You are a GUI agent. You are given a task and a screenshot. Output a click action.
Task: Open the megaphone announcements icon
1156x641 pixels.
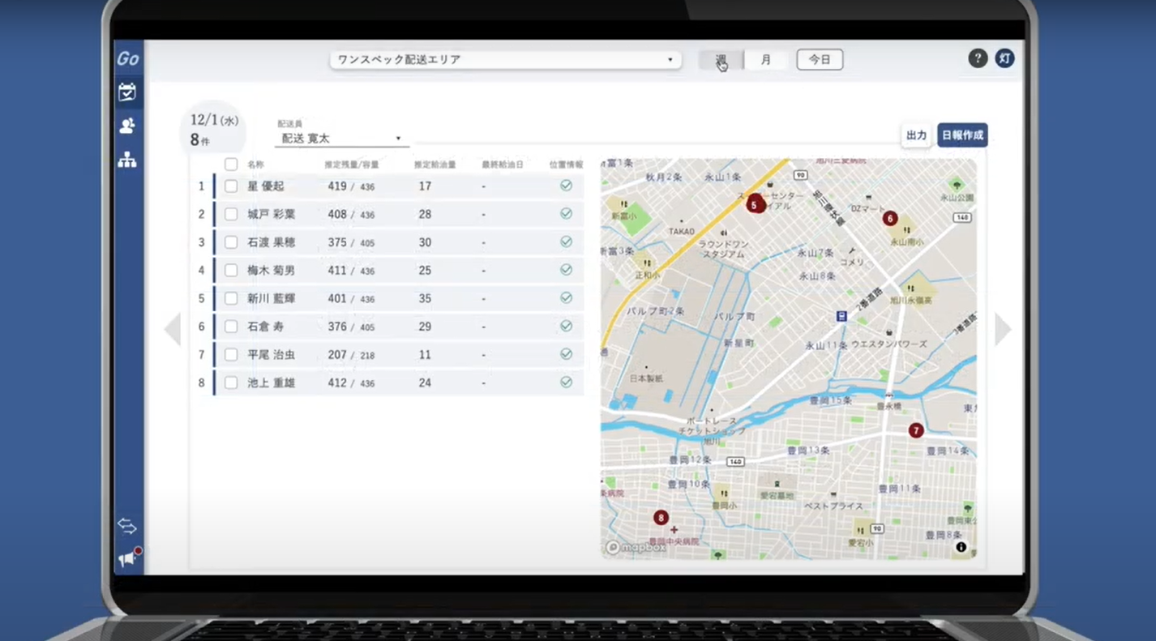coord(127,558)
